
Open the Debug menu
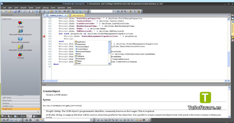click(46, 8)
